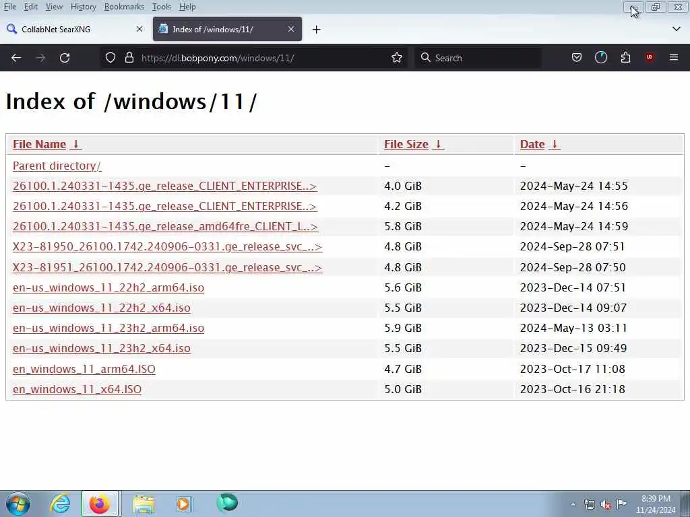Select the 5.9 GiB file size cell
The image size is (690, 517).
click(403, 328)
